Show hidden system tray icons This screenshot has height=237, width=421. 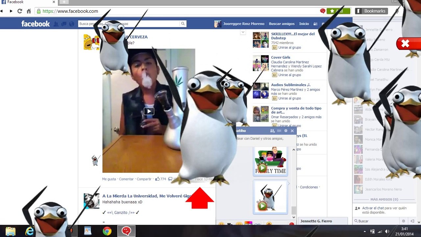364,231
